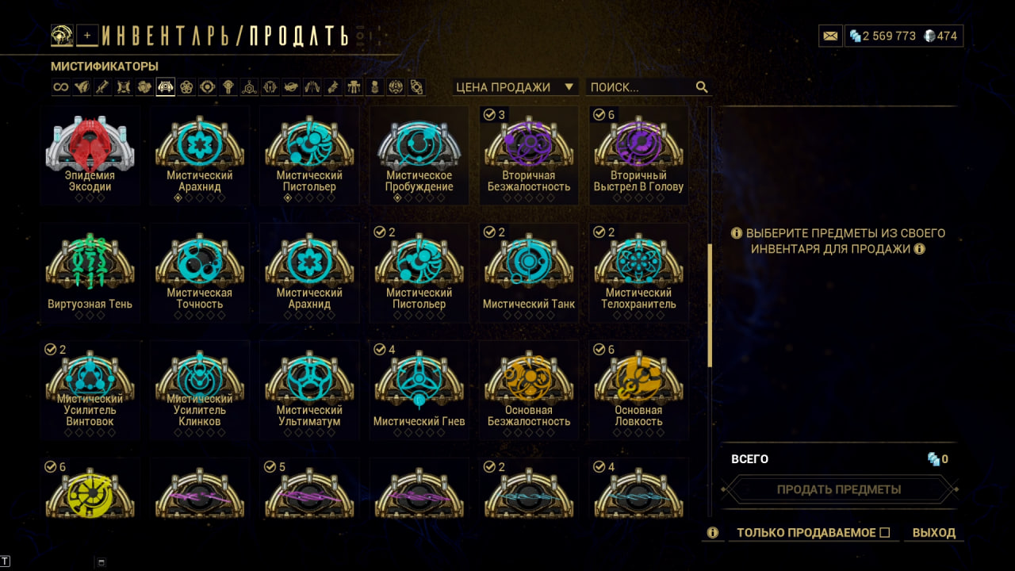Click the Lotus profile icon in header
The image size is (1015, 571).
(x=63, y=36)
